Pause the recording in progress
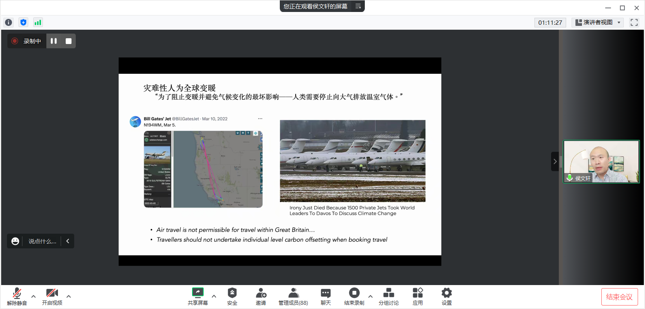The height and width of the screenshot is (309, 645). coord(54,41)
